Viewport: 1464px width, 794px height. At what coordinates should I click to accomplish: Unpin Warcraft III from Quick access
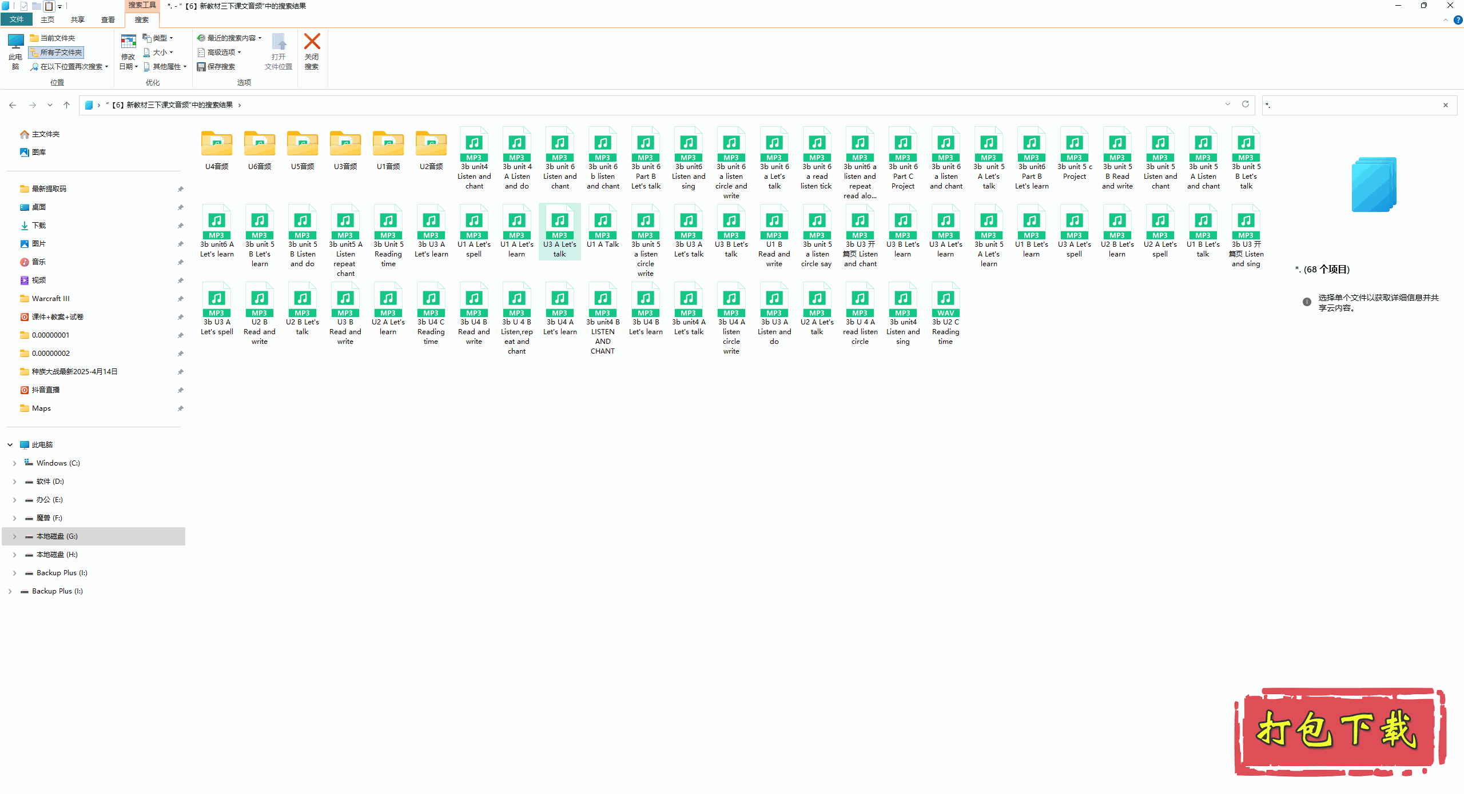tap(180, 299)
